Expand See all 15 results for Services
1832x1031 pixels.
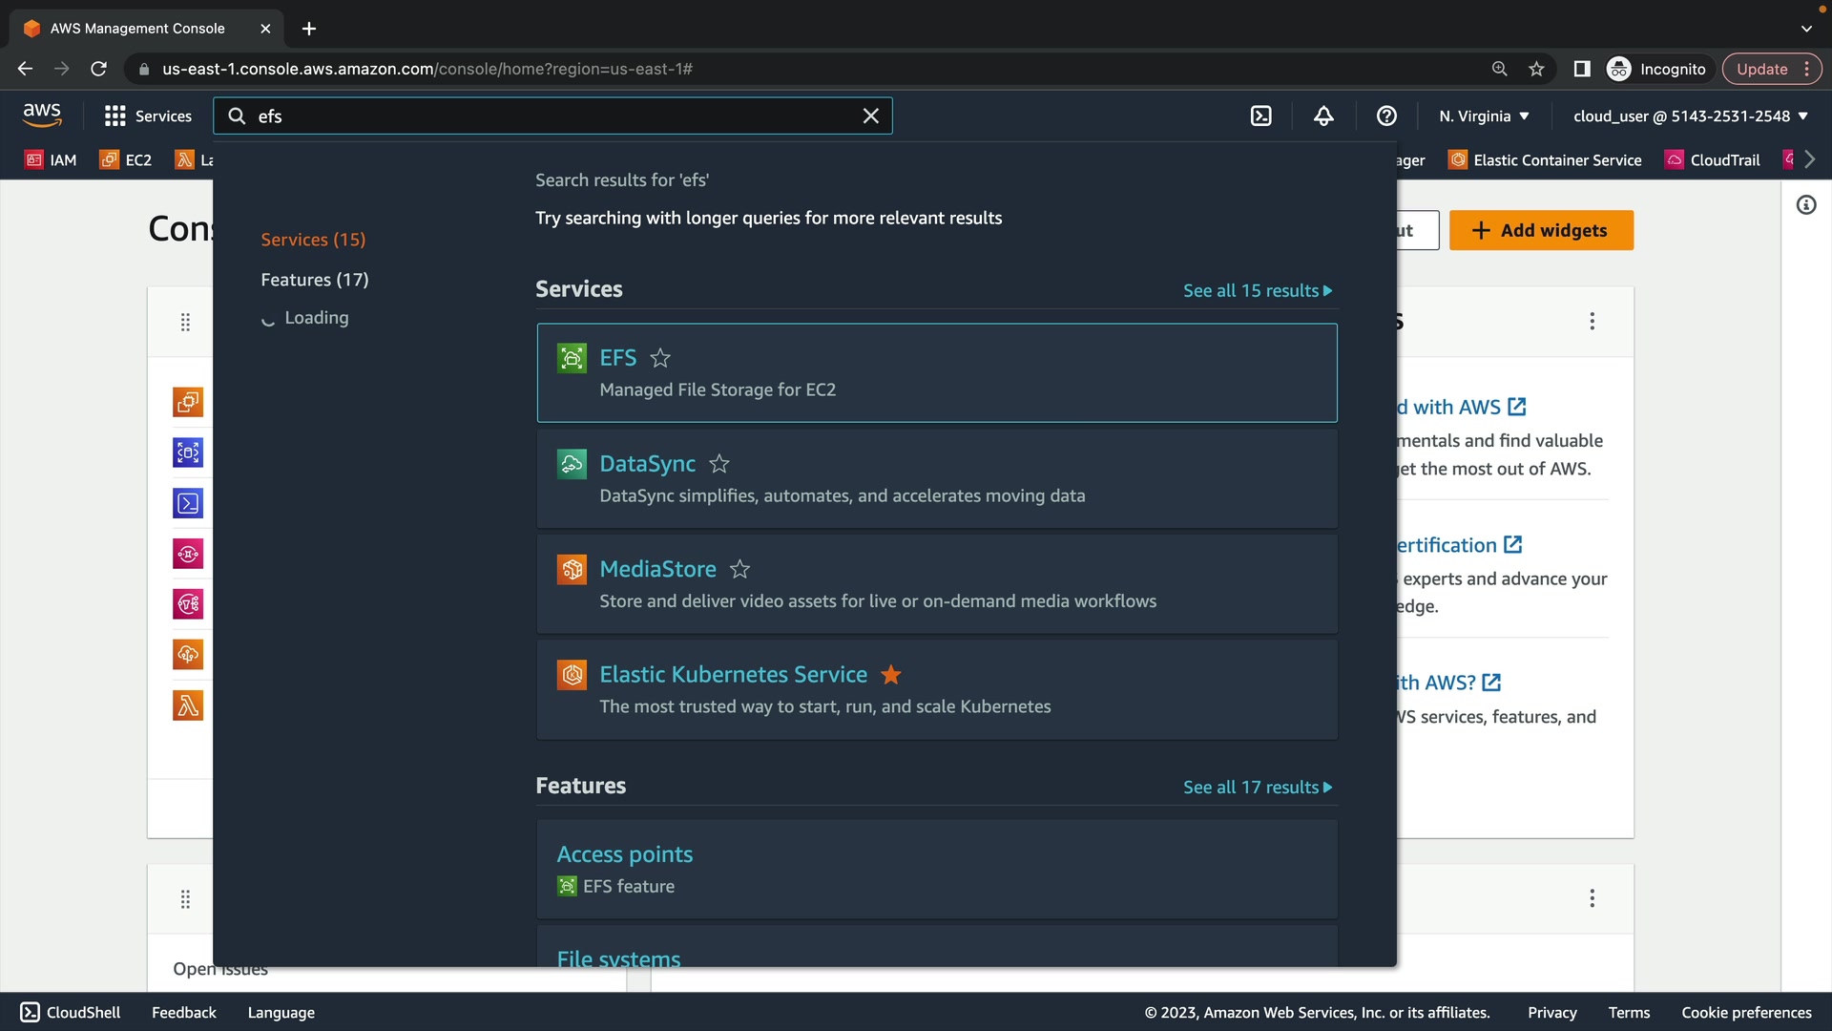[1257, 290]
